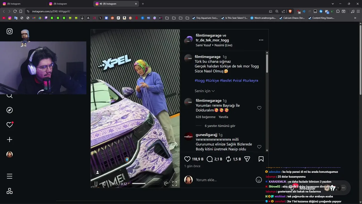Click the #viral hashtag

(237, 80)
